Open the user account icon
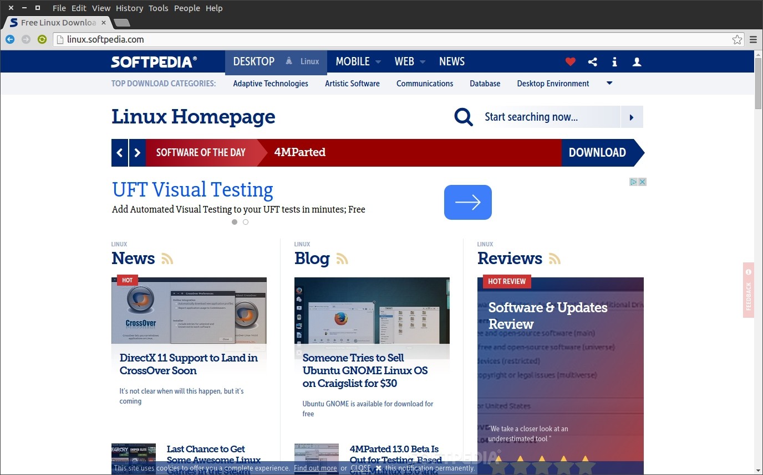Screen dimensions: 763x475 [x=637, y=62]
